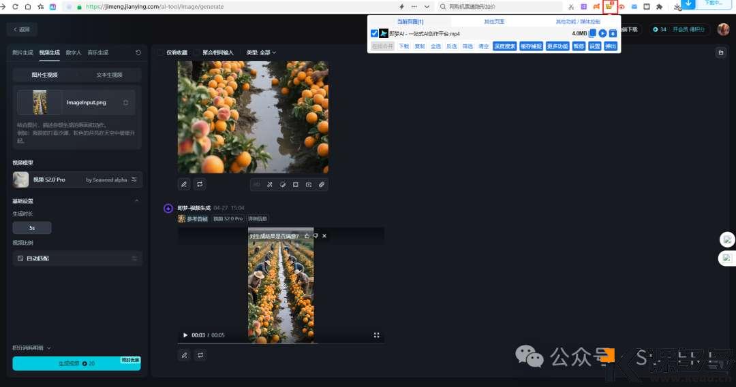Click the generate-video icon in image toolbar
736x387 pixels.
tap(309, 184)
